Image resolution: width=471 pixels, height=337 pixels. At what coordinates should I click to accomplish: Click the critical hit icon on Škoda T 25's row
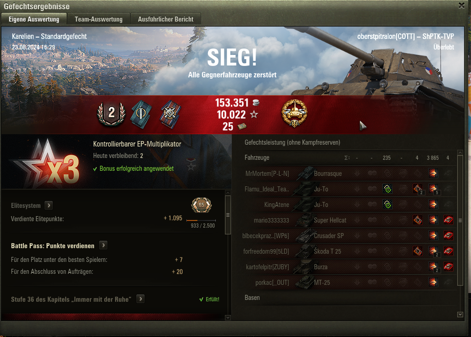tap(418, 251)
